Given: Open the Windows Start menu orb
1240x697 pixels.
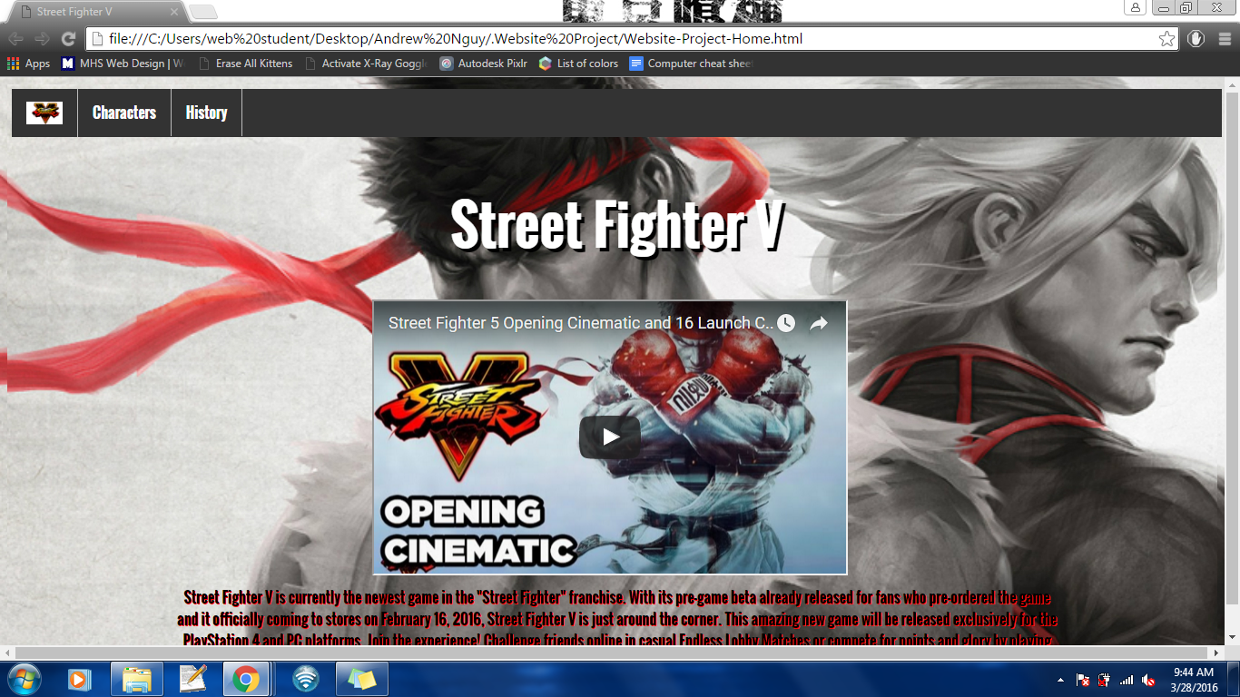Looking at the screenshot, I should [x=23, y=679].
